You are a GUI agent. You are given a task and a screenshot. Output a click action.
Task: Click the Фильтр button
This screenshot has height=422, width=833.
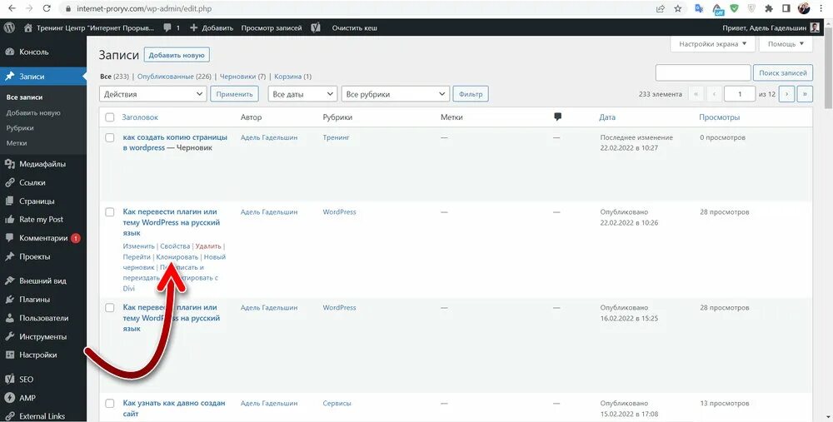470,94
